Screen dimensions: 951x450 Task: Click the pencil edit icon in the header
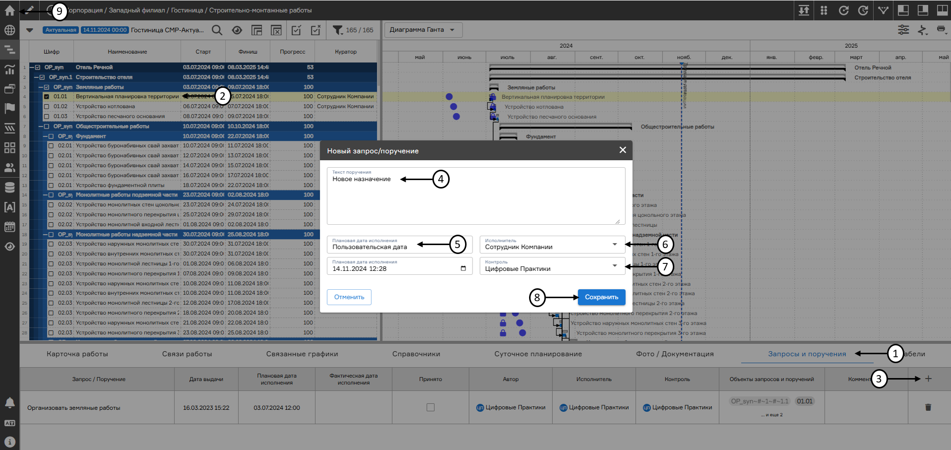point(30,10)
